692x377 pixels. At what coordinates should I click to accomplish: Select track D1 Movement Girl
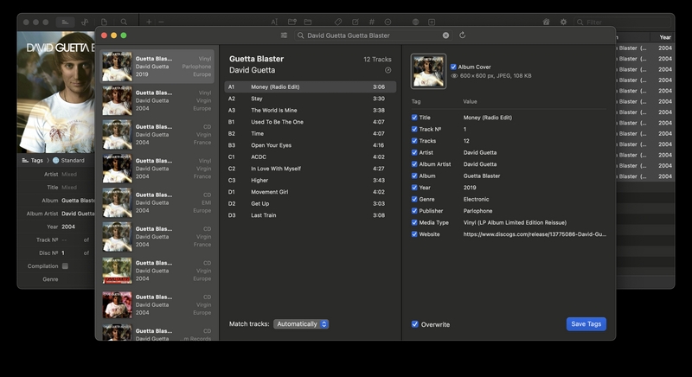[x=311, y=192]
